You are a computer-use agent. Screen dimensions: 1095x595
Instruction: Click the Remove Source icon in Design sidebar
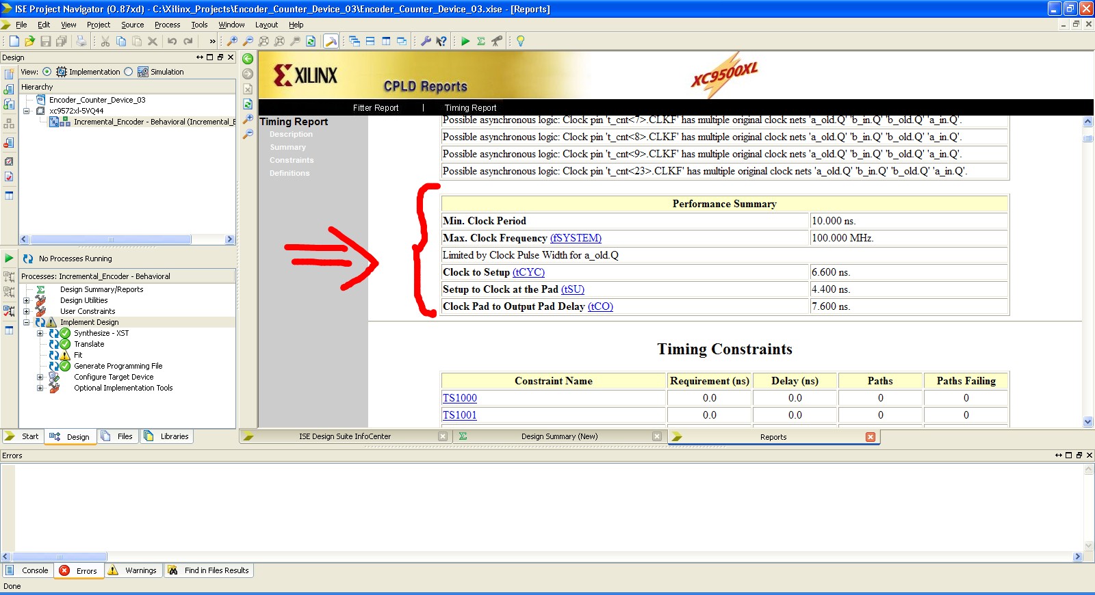9,143
